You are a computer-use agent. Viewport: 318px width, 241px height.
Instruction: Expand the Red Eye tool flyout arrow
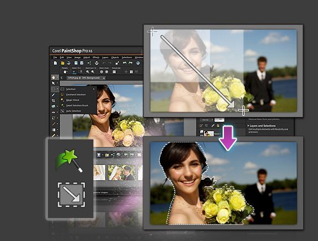[x=58, y=113]
